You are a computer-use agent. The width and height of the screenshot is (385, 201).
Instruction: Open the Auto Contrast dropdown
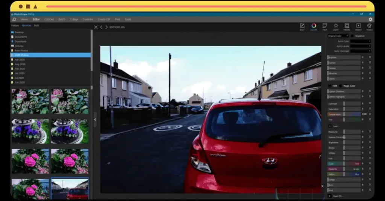(361, 51)
